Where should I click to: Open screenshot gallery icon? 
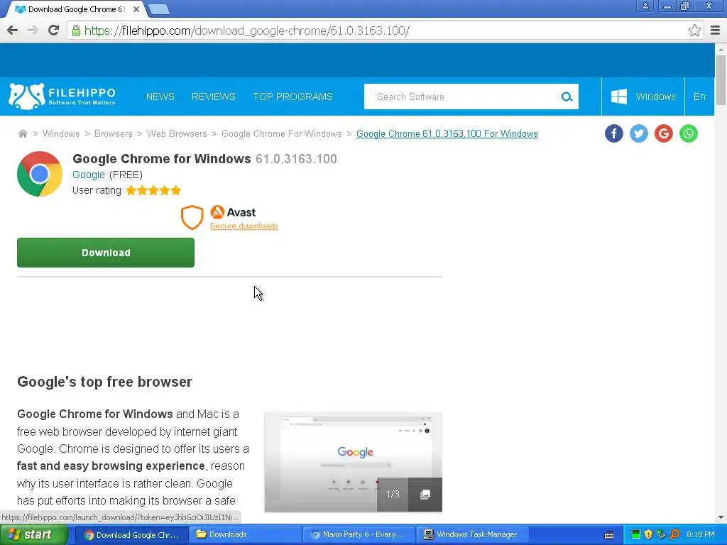(425, 495)
